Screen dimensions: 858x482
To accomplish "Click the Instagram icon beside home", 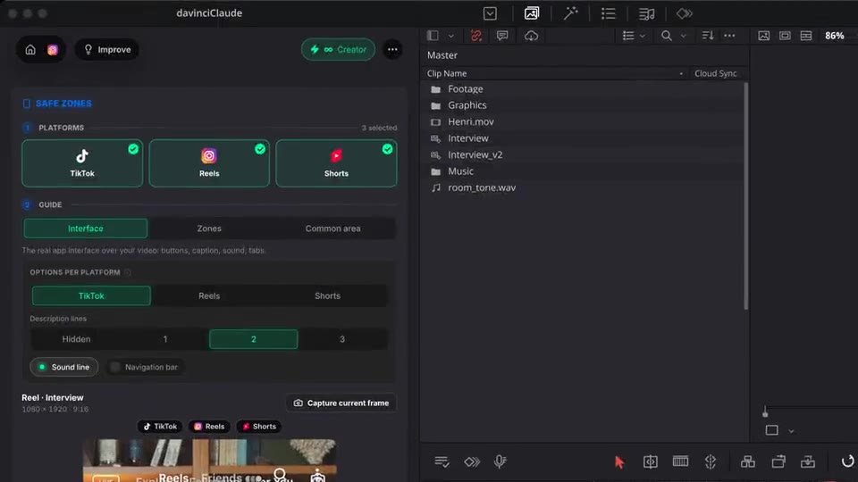I will coord(53,50).
